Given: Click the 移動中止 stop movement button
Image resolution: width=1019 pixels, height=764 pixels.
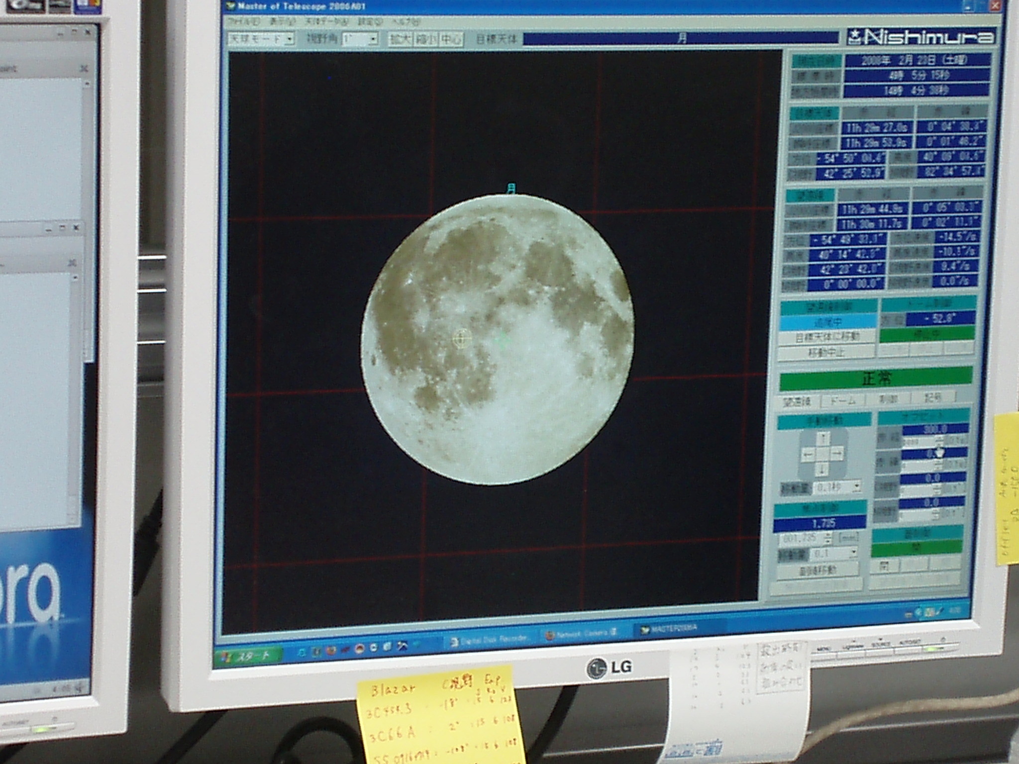Looking at the screenshot, I should point(826,353).
